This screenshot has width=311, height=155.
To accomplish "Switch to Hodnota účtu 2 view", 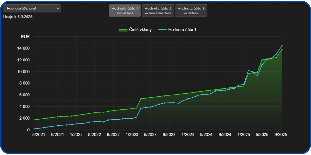I will (x=158, y=10).
